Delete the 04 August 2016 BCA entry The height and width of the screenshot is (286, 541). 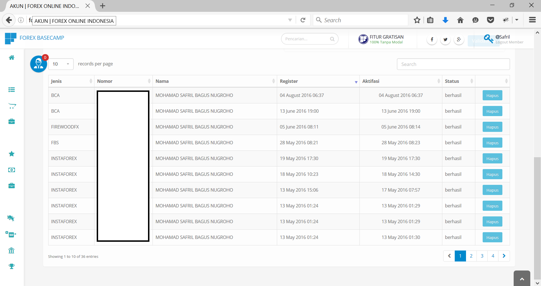click(492, 96)
